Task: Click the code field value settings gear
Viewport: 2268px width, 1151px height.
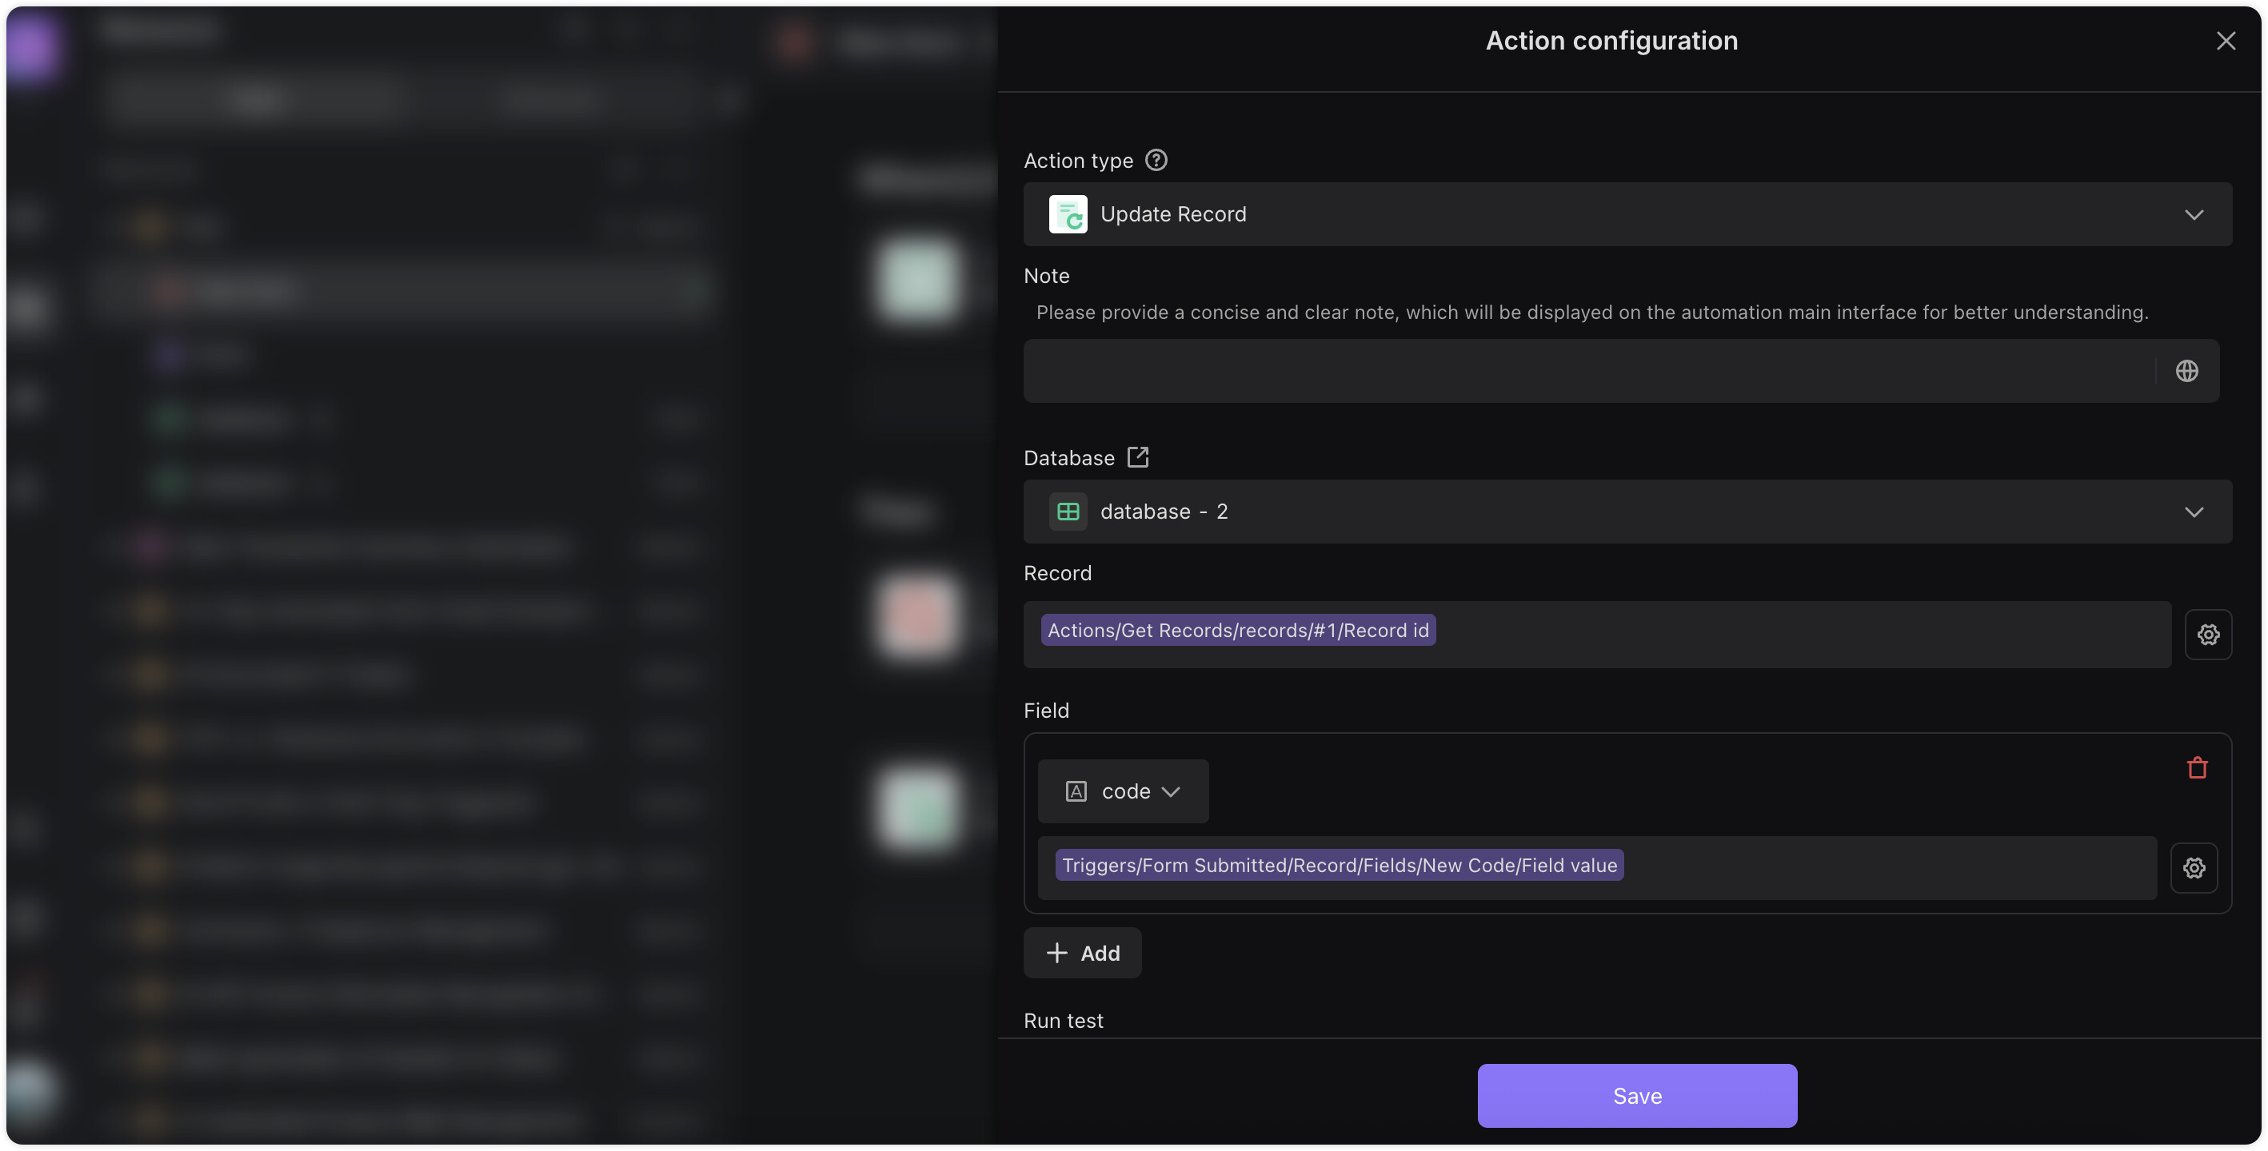Action: pyautogui.click(x=2193, y=868)
